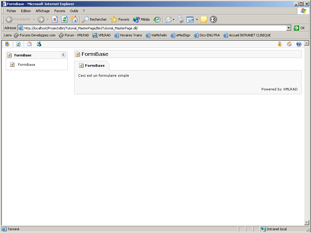This screenshot has width=311, height=233.
Task: Open the Mail button dropdown arrow
Action: point(174,19)
